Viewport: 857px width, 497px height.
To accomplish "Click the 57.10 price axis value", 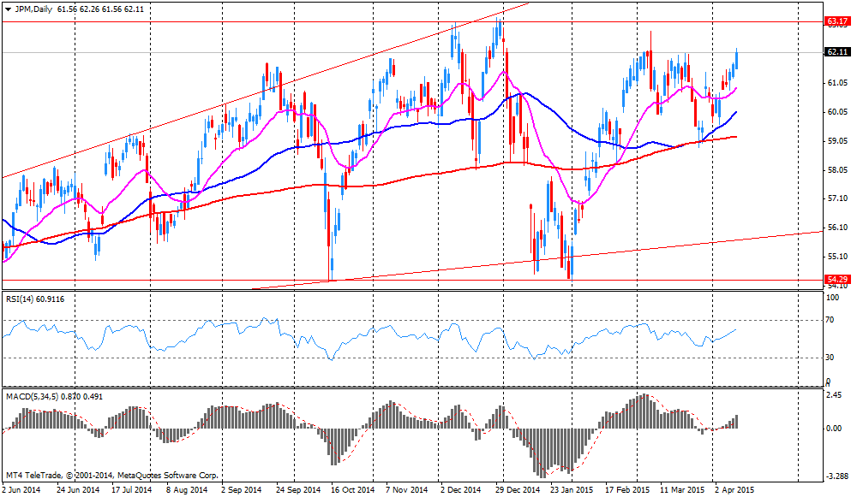I will 837,198.
